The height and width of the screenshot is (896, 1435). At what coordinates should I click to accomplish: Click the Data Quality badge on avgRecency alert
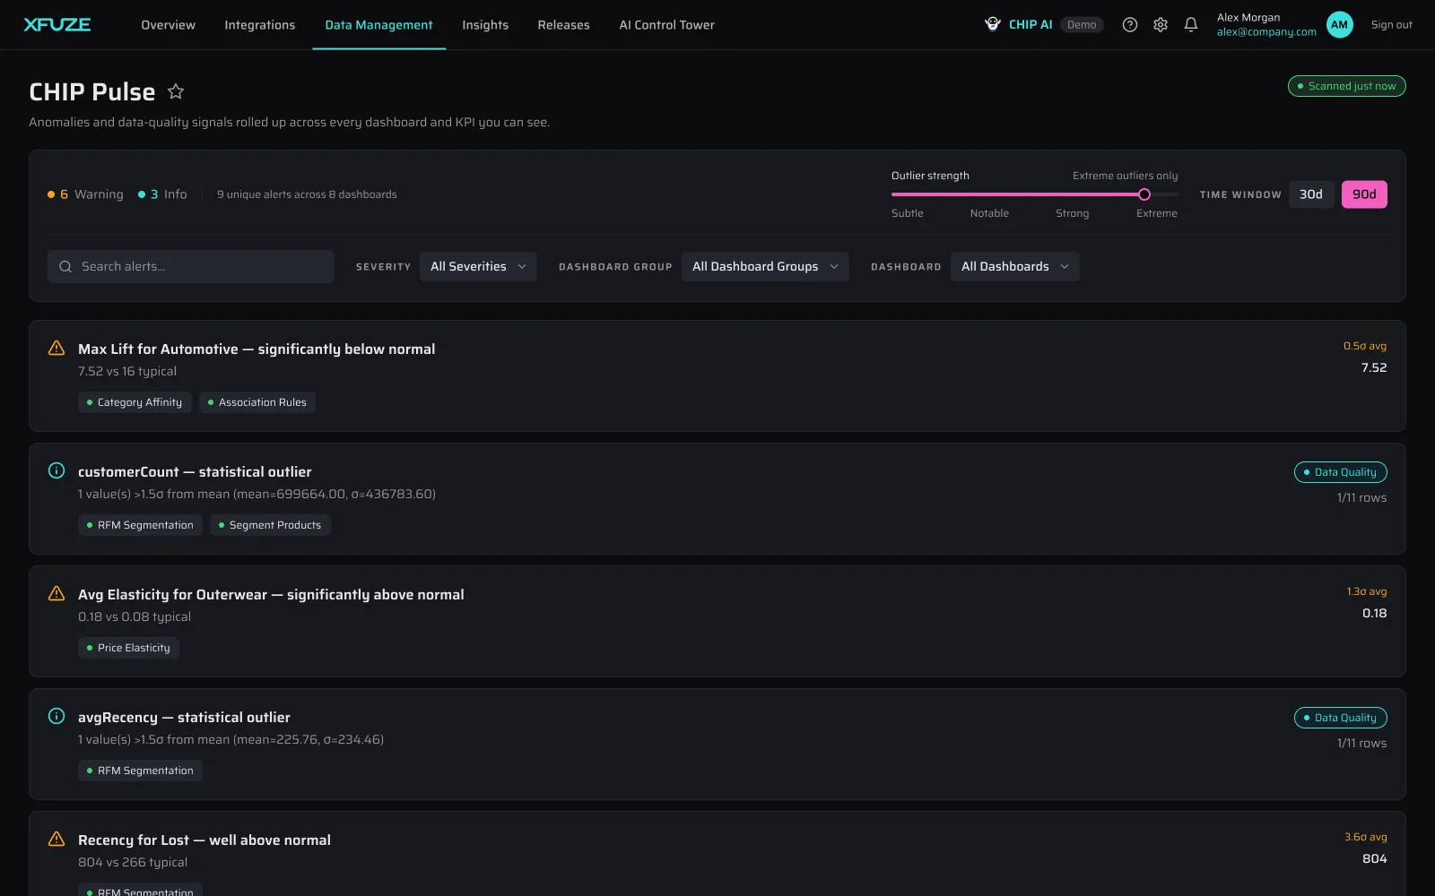[x=1340, y=718]
